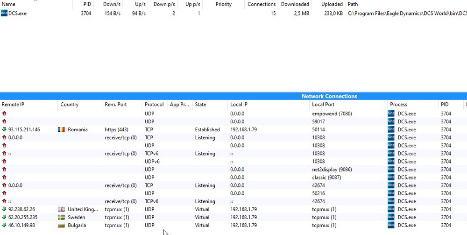Sort processes by the Connections column header
The image size is (467, 235).
coord(262,4)
